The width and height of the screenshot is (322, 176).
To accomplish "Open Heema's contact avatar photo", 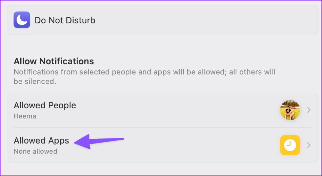I will (x=290, y=110).
